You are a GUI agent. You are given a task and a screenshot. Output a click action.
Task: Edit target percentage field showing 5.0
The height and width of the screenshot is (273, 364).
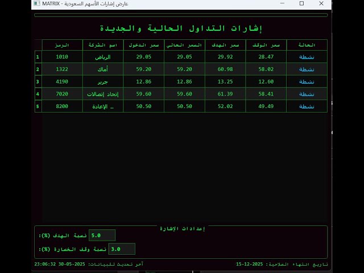(x=102, y=235)
